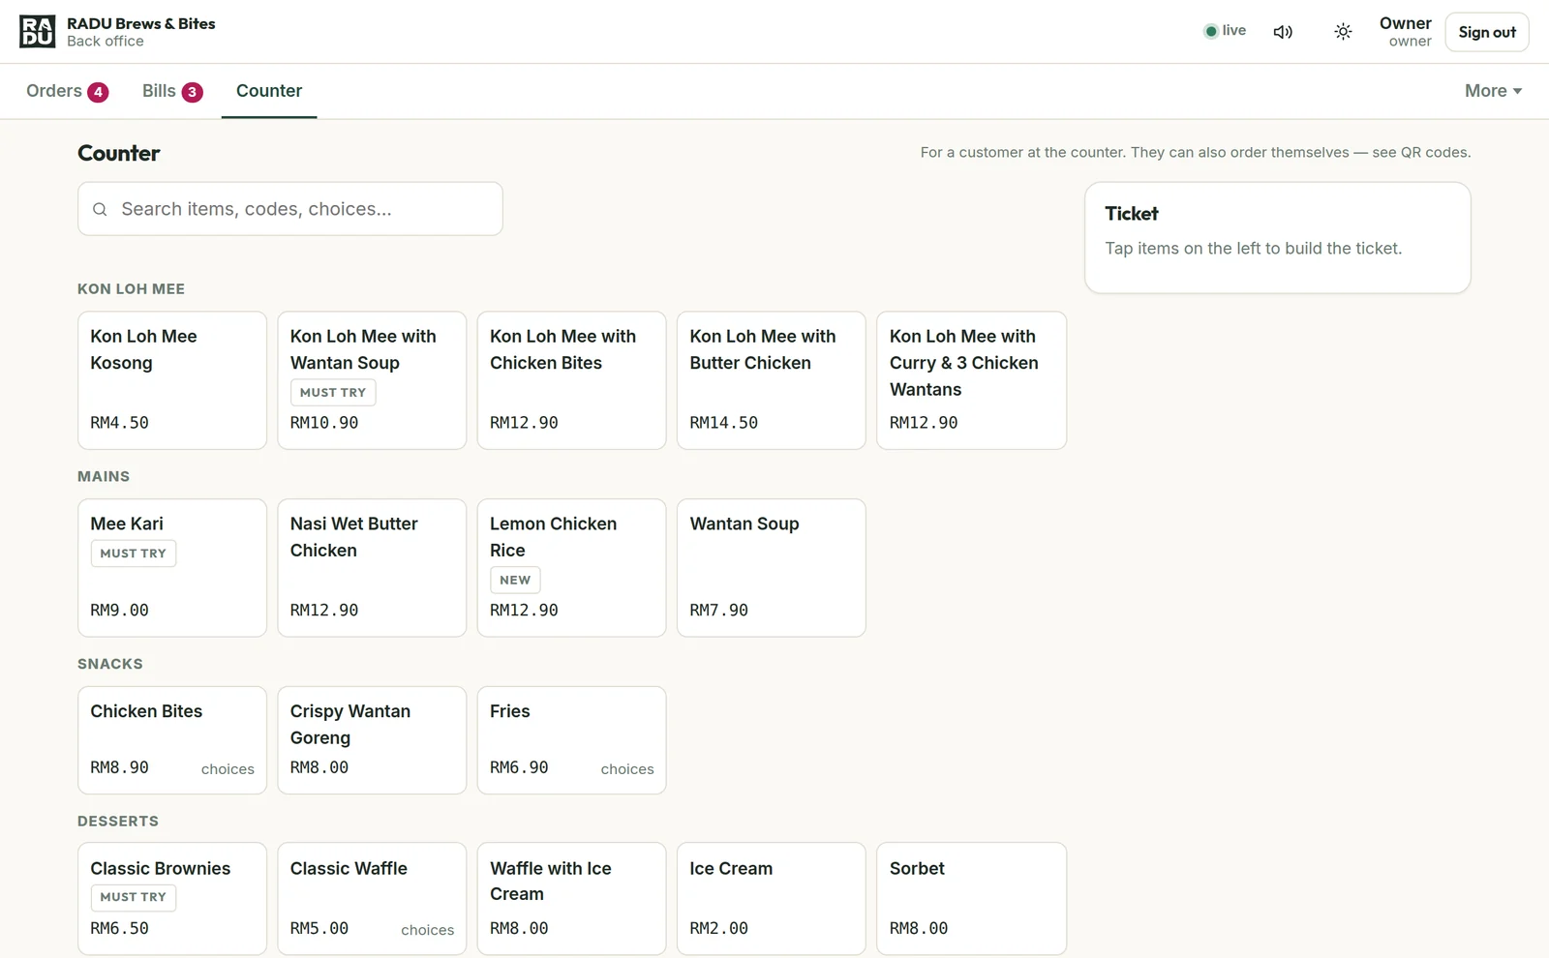Viewport: 1549px width, 958px height.
Task: Click choices label on Classic Waffle
Action: [x=427, y=930]
